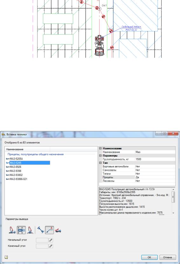The width and height of the screenshot is (180, 264).
Task: Select the crane with outriggers view icon
Action: coord(30,230)
